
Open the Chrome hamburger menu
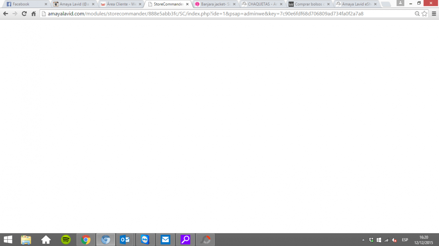point(434,14)
